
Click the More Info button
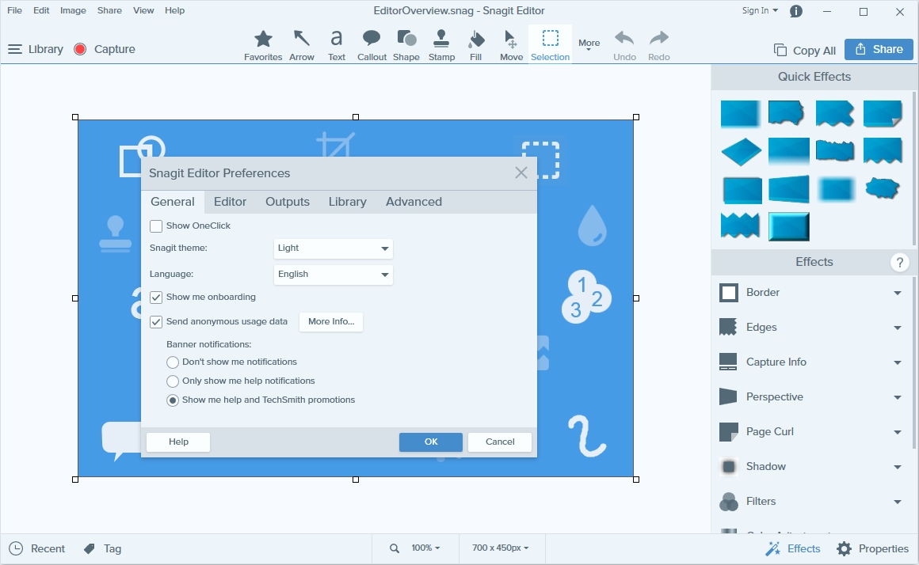tap(330, 322)
